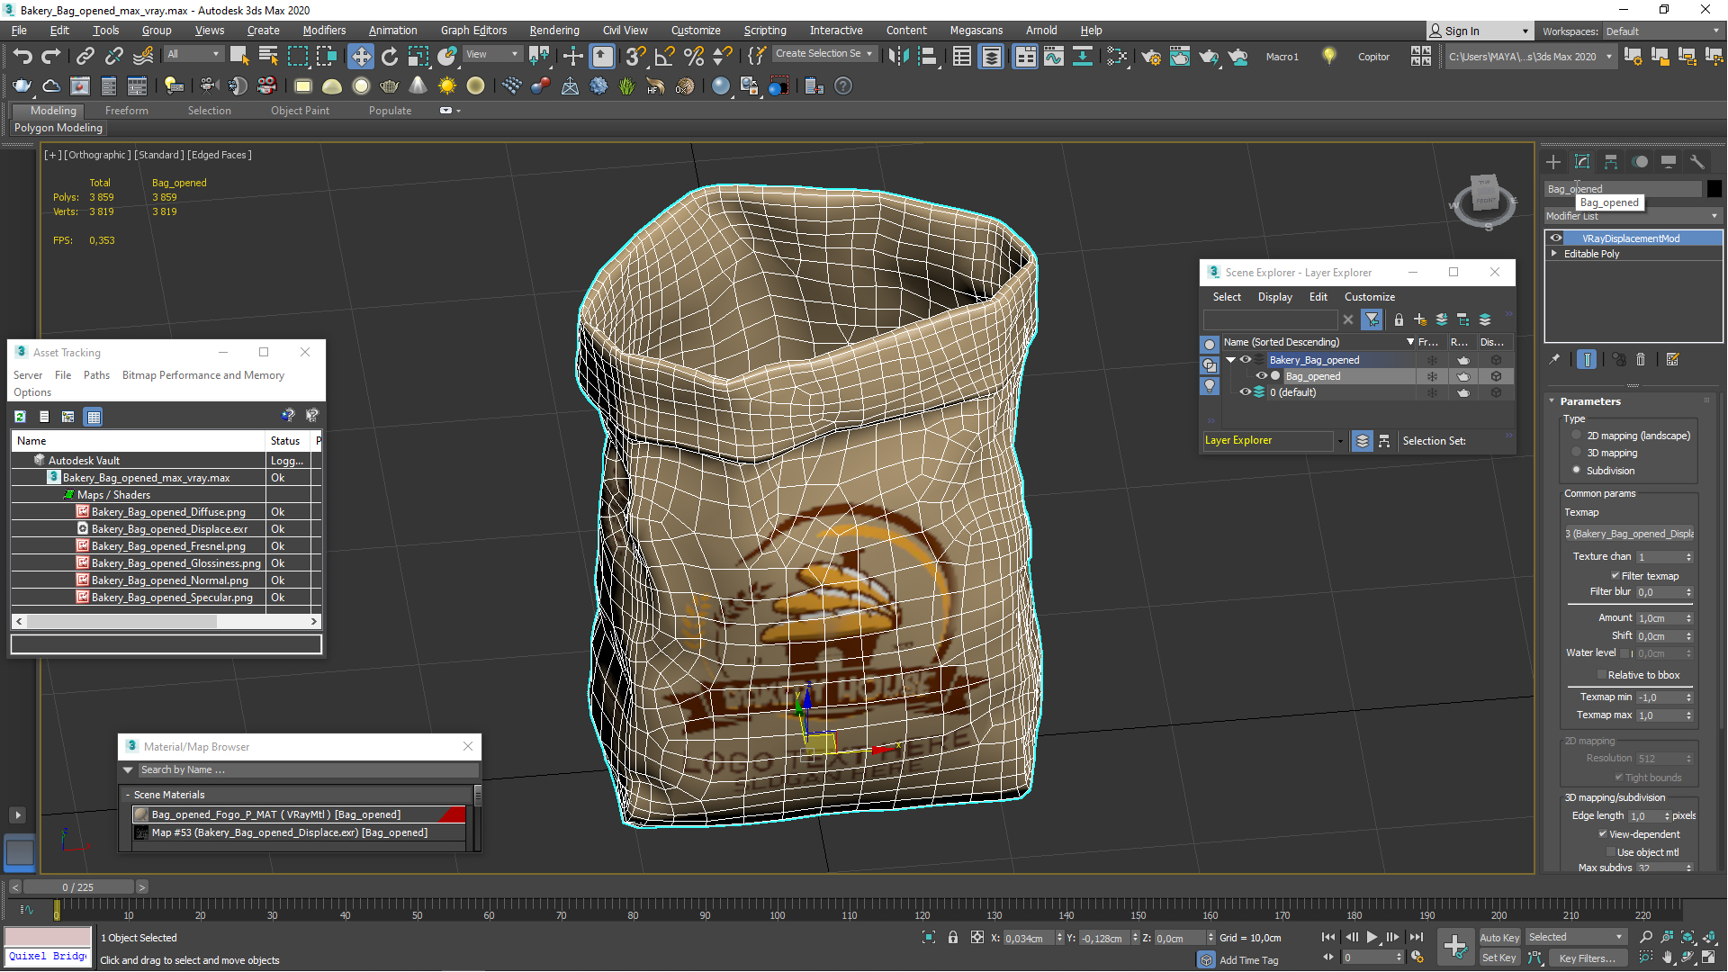Expand the Editable Poly modifier entry
Image resolution: width=1728 pixels, height=972 pixels.
pyautogui.click(x=1554, y=254)
